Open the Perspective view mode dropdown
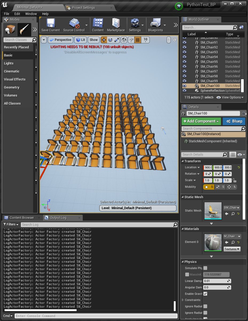 tap(61, 40)
